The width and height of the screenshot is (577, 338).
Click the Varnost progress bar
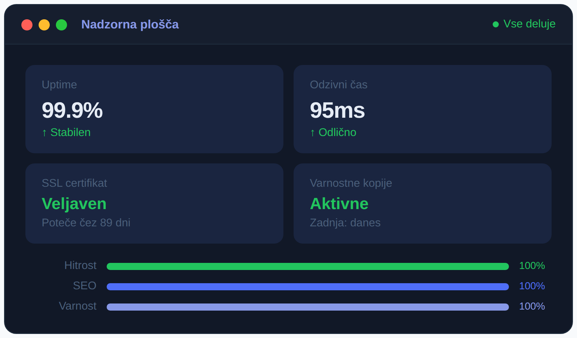tap(307, 307)
